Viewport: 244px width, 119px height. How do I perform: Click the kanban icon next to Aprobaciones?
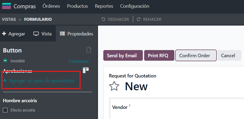pos(86,70)
